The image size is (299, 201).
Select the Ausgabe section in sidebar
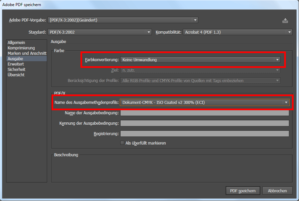coord(15,59)
